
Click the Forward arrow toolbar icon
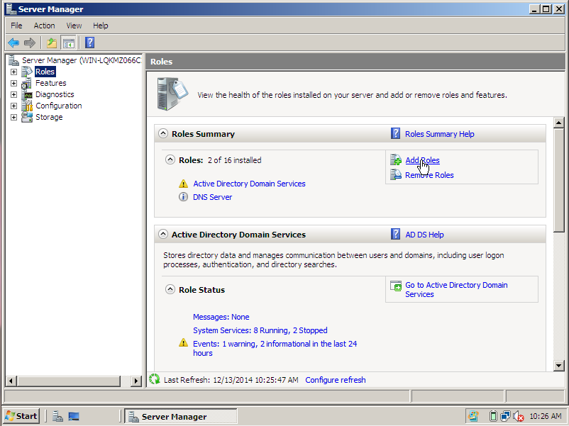(29, 43)
